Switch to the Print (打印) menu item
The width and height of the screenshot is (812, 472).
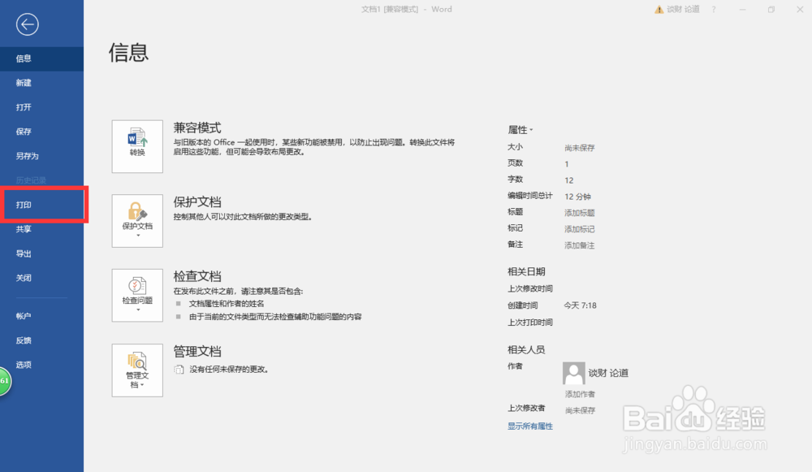coord(25,205)
